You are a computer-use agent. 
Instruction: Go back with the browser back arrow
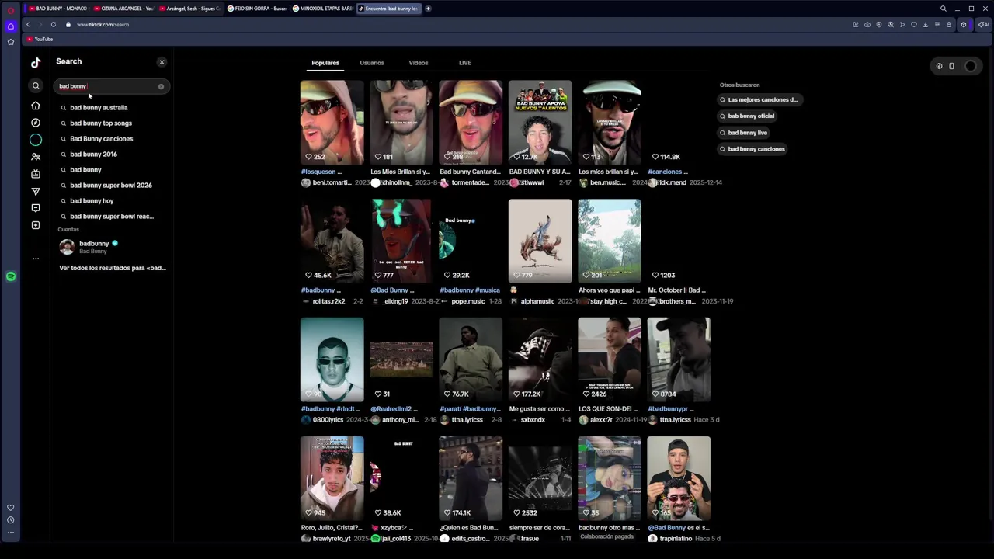pos(28,24)
